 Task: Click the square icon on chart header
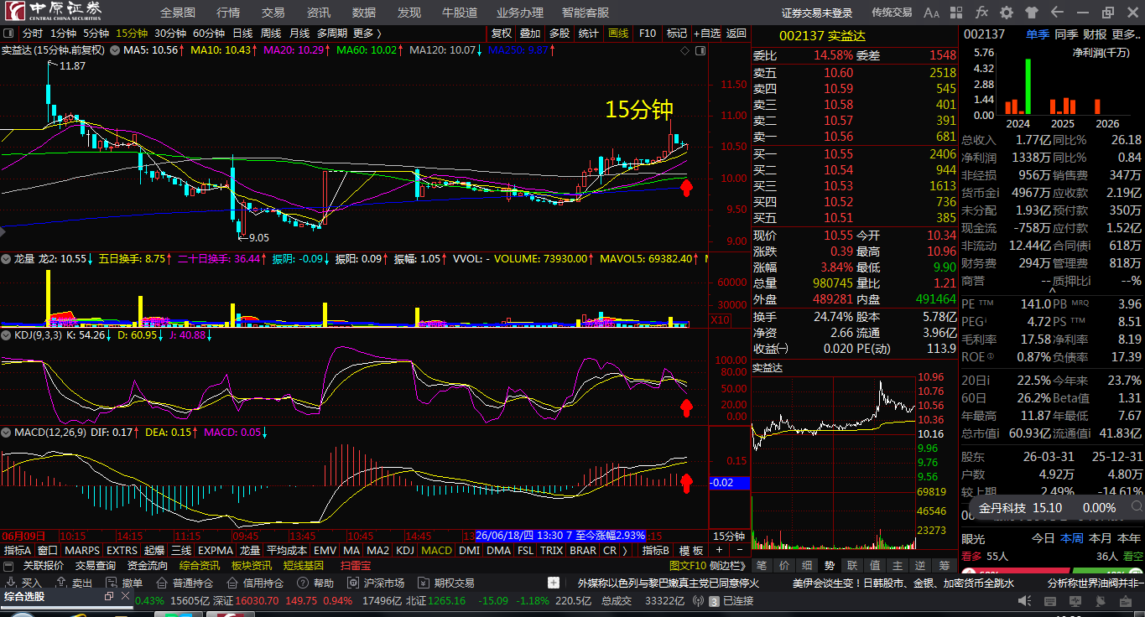click(x=699, y=50)
